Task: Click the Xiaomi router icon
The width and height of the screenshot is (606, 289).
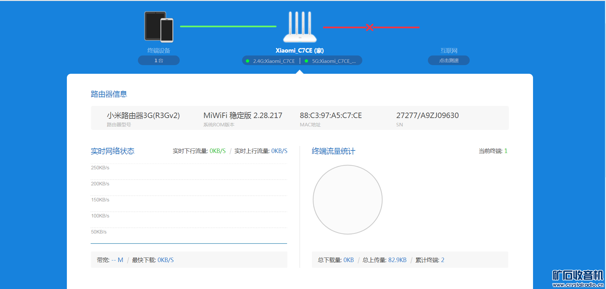Action: coord(300,27)
